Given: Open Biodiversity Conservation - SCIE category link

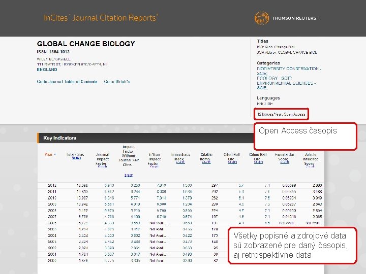Looking at the screenshot, I should pos(289,71).
